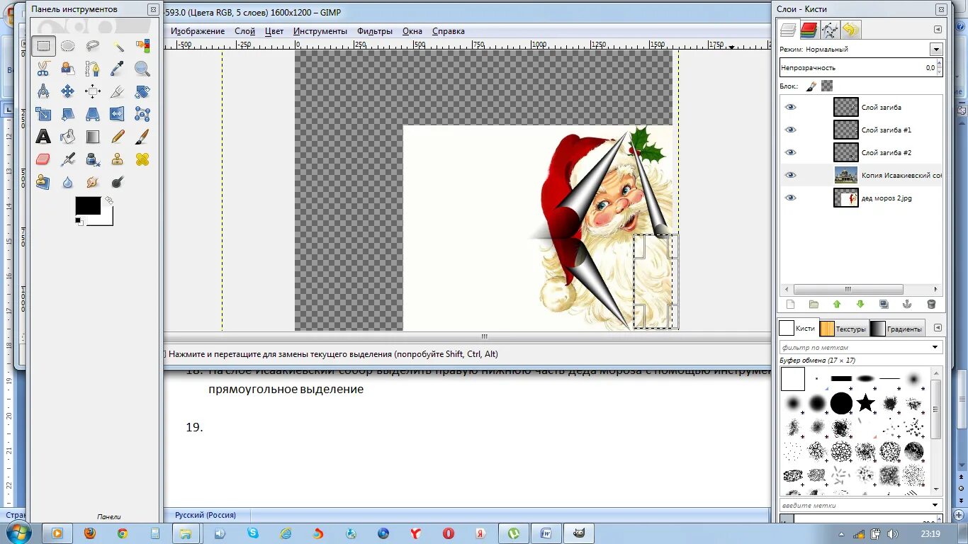Select the Alignment tool
The image size is (968, 544).
92,91
